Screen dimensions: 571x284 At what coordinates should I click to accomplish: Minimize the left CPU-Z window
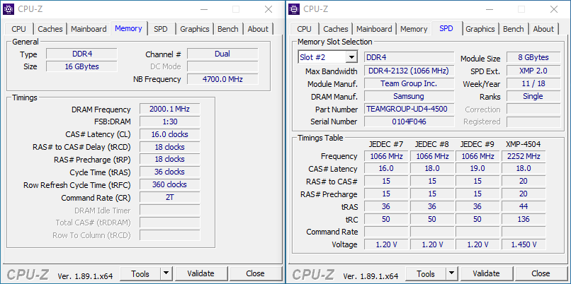(x=203, y=9)
